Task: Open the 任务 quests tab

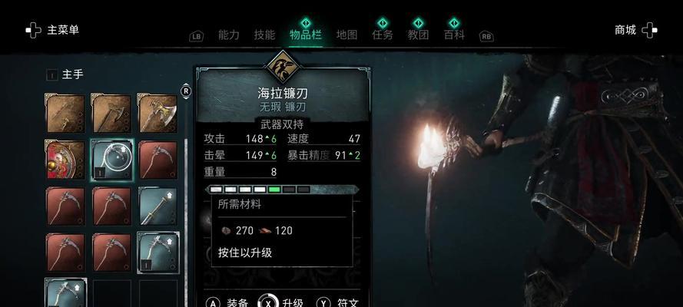Action: coord(383,35)
